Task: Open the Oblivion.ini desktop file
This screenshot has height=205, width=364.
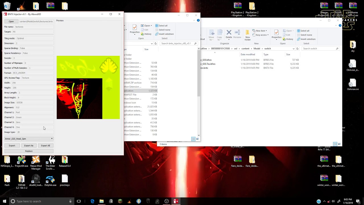Action: pos(353,85)
